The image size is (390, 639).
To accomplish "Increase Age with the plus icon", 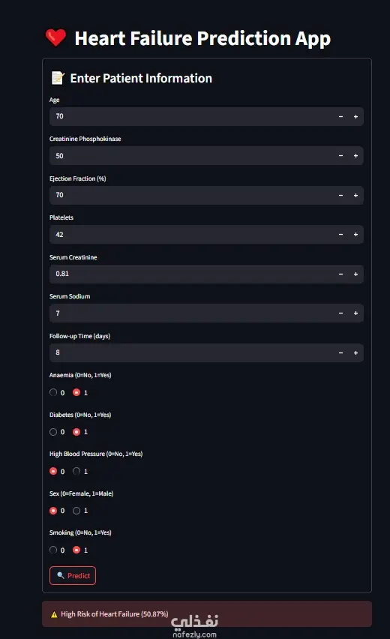I will pos(355,116).
